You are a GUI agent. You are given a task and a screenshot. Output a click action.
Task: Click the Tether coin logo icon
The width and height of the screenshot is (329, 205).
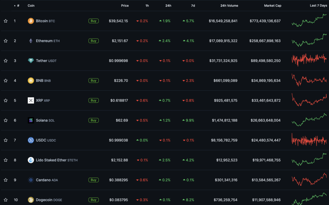click(31, 61)
